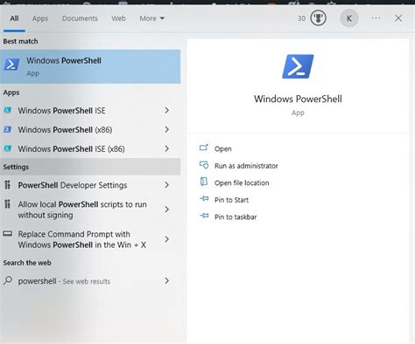The image size is (415, 344).
Task: Expand Windows PowerShell (x86) options arrow
Action: click(x=166, y=129)
